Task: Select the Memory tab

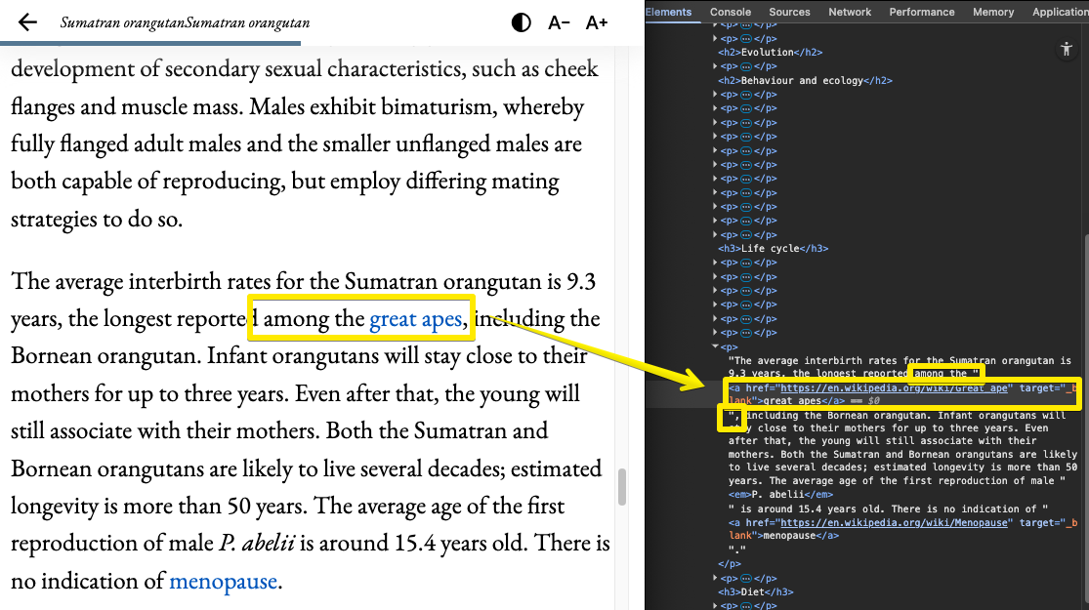Action: (993, 12)
